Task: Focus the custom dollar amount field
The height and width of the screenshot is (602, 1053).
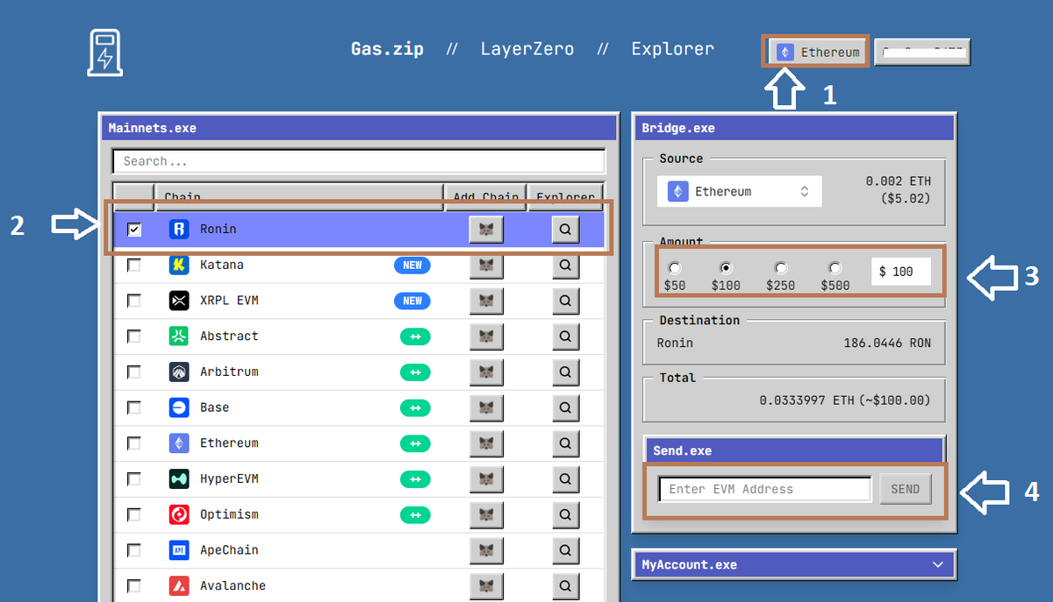Action: click(901, 272)
